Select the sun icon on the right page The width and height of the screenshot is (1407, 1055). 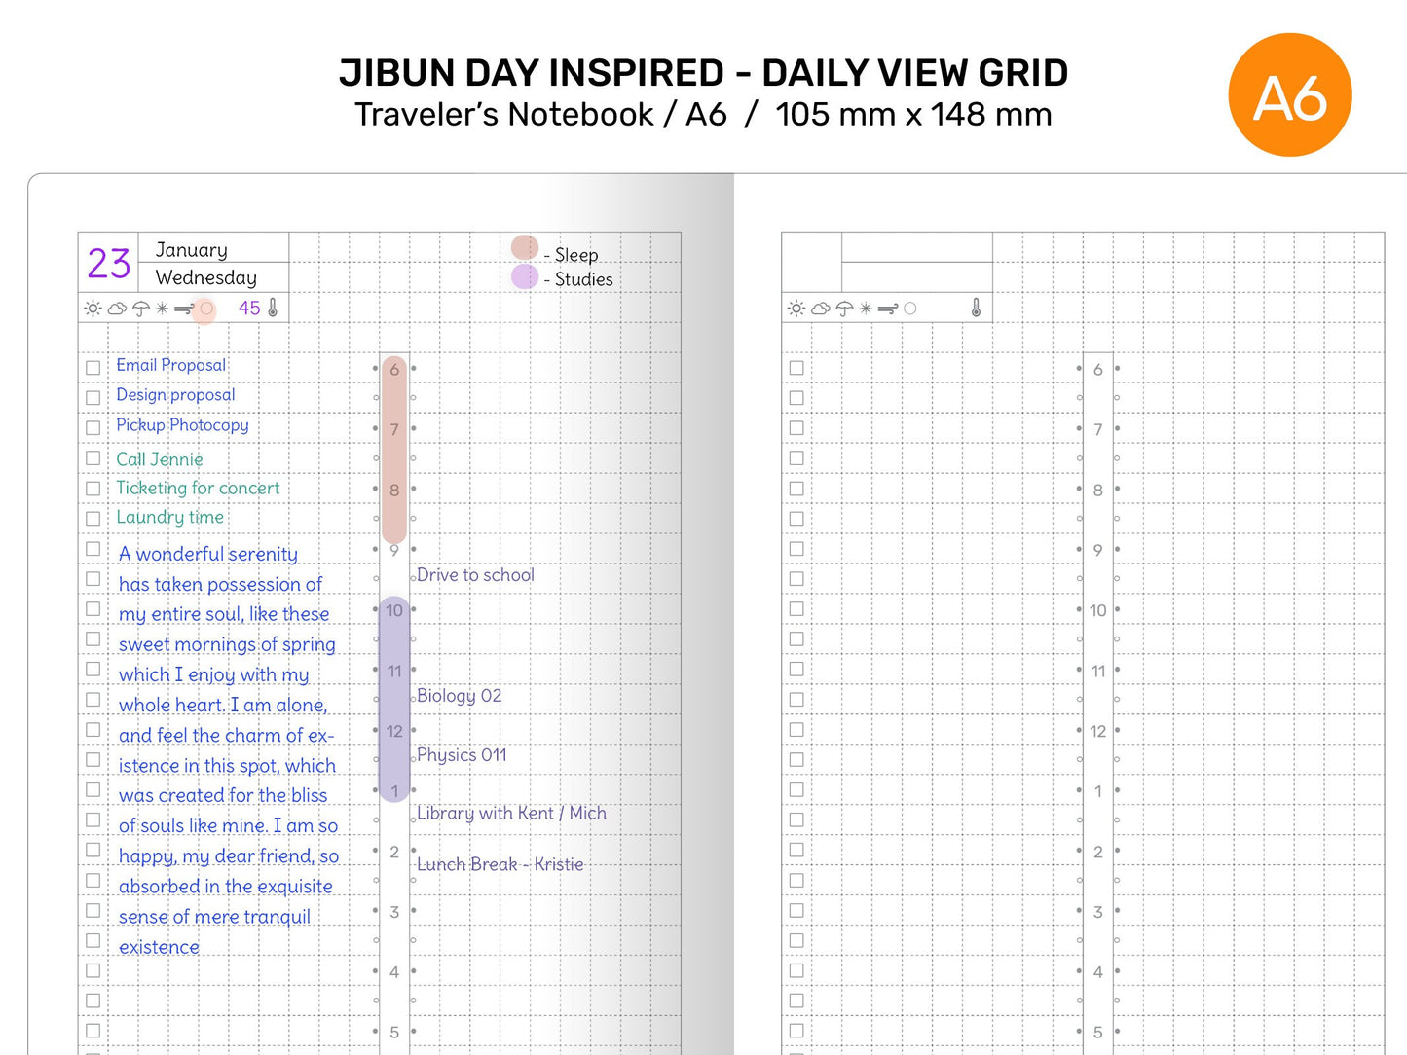pos(796,309)
